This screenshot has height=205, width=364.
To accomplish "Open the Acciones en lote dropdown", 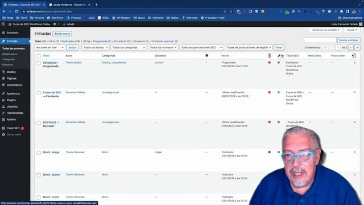I will click(49, 47).
